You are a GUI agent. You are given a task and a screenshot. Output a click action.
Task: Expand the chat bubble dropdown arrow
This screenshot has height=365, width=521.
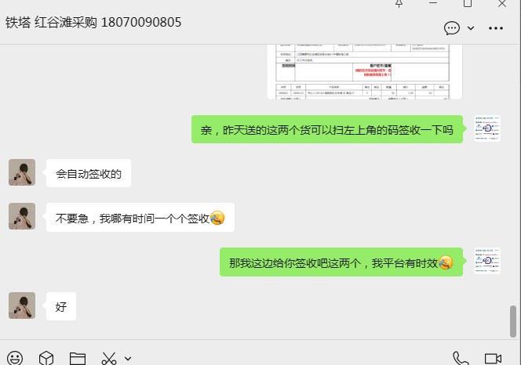click(x=471, y=28)
